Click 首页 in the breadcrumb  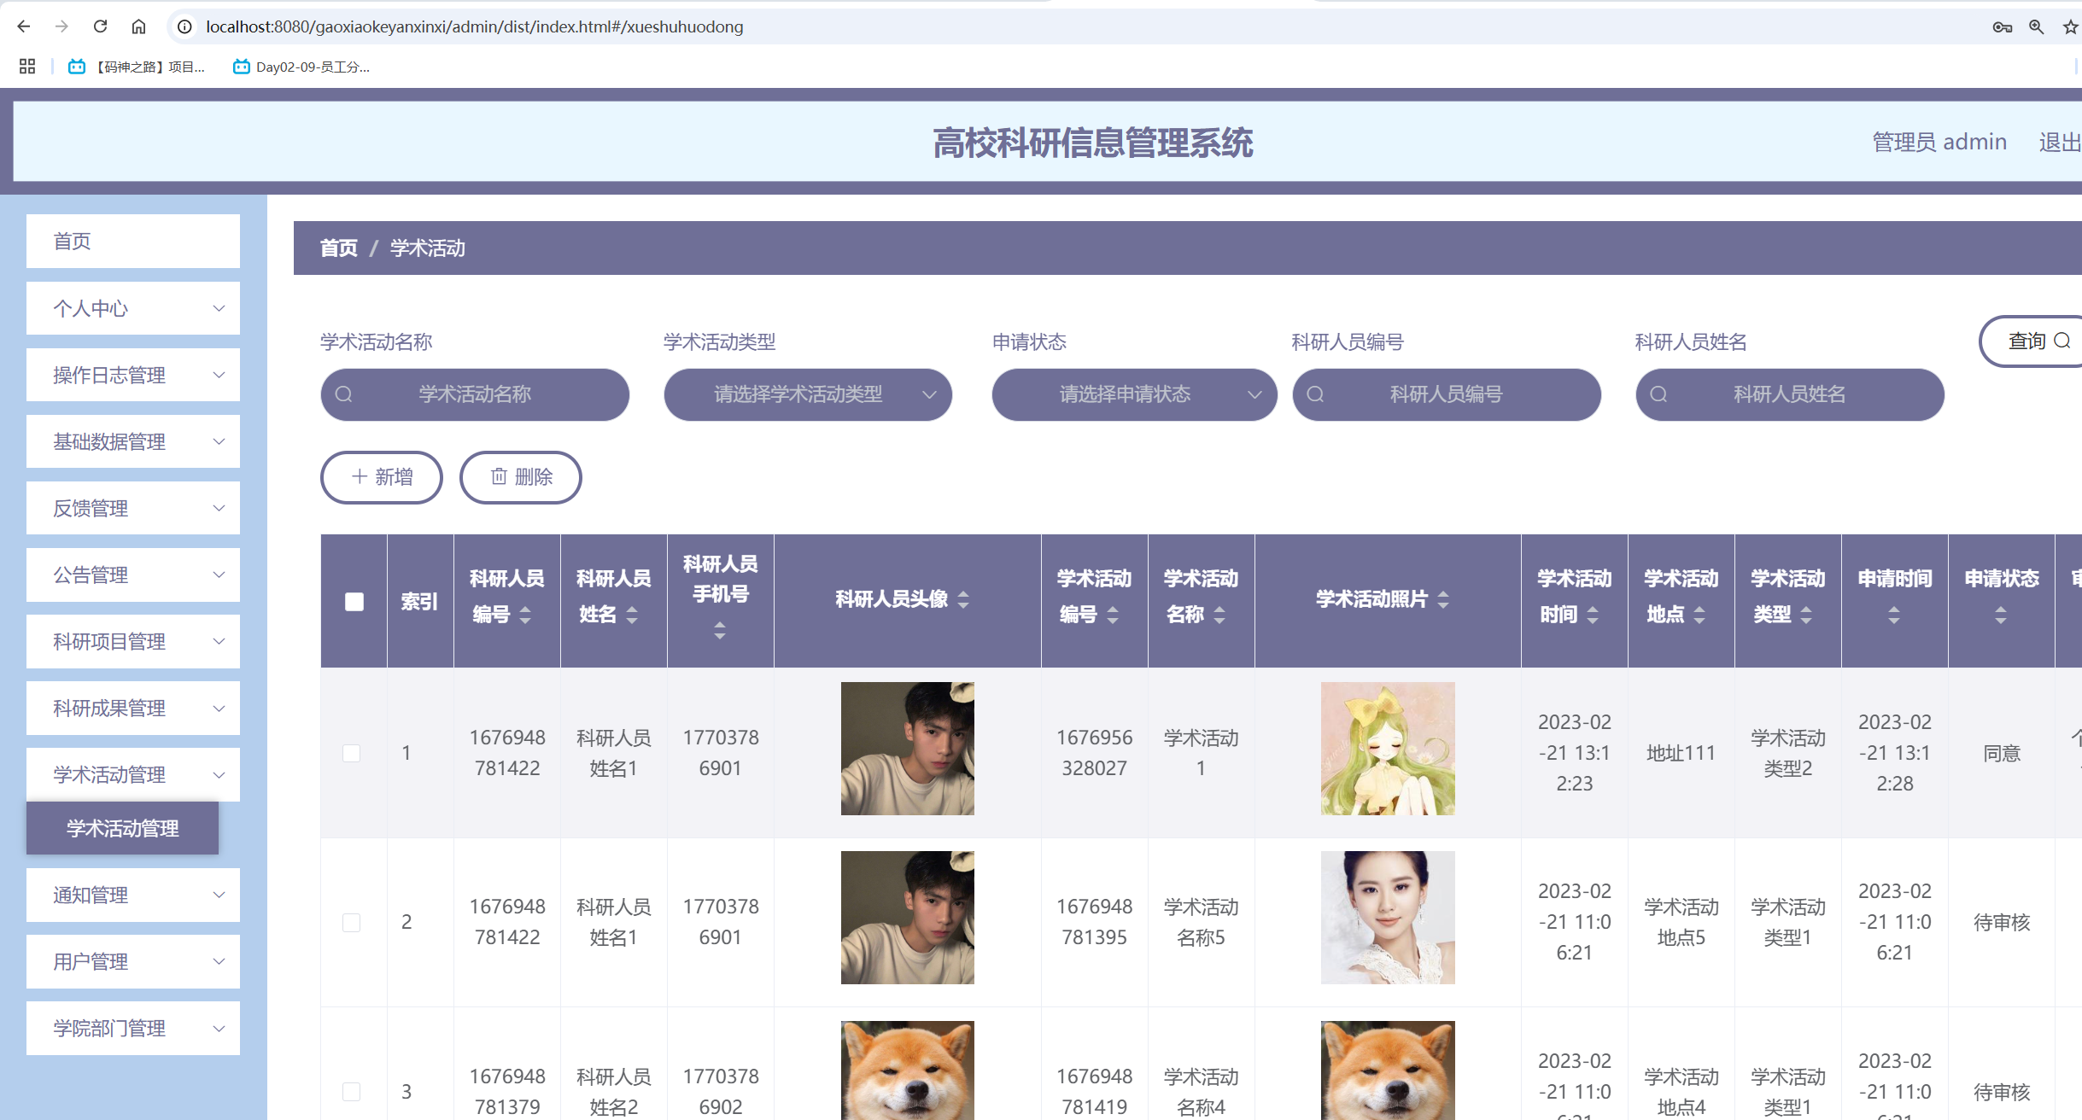click(338, 248)
